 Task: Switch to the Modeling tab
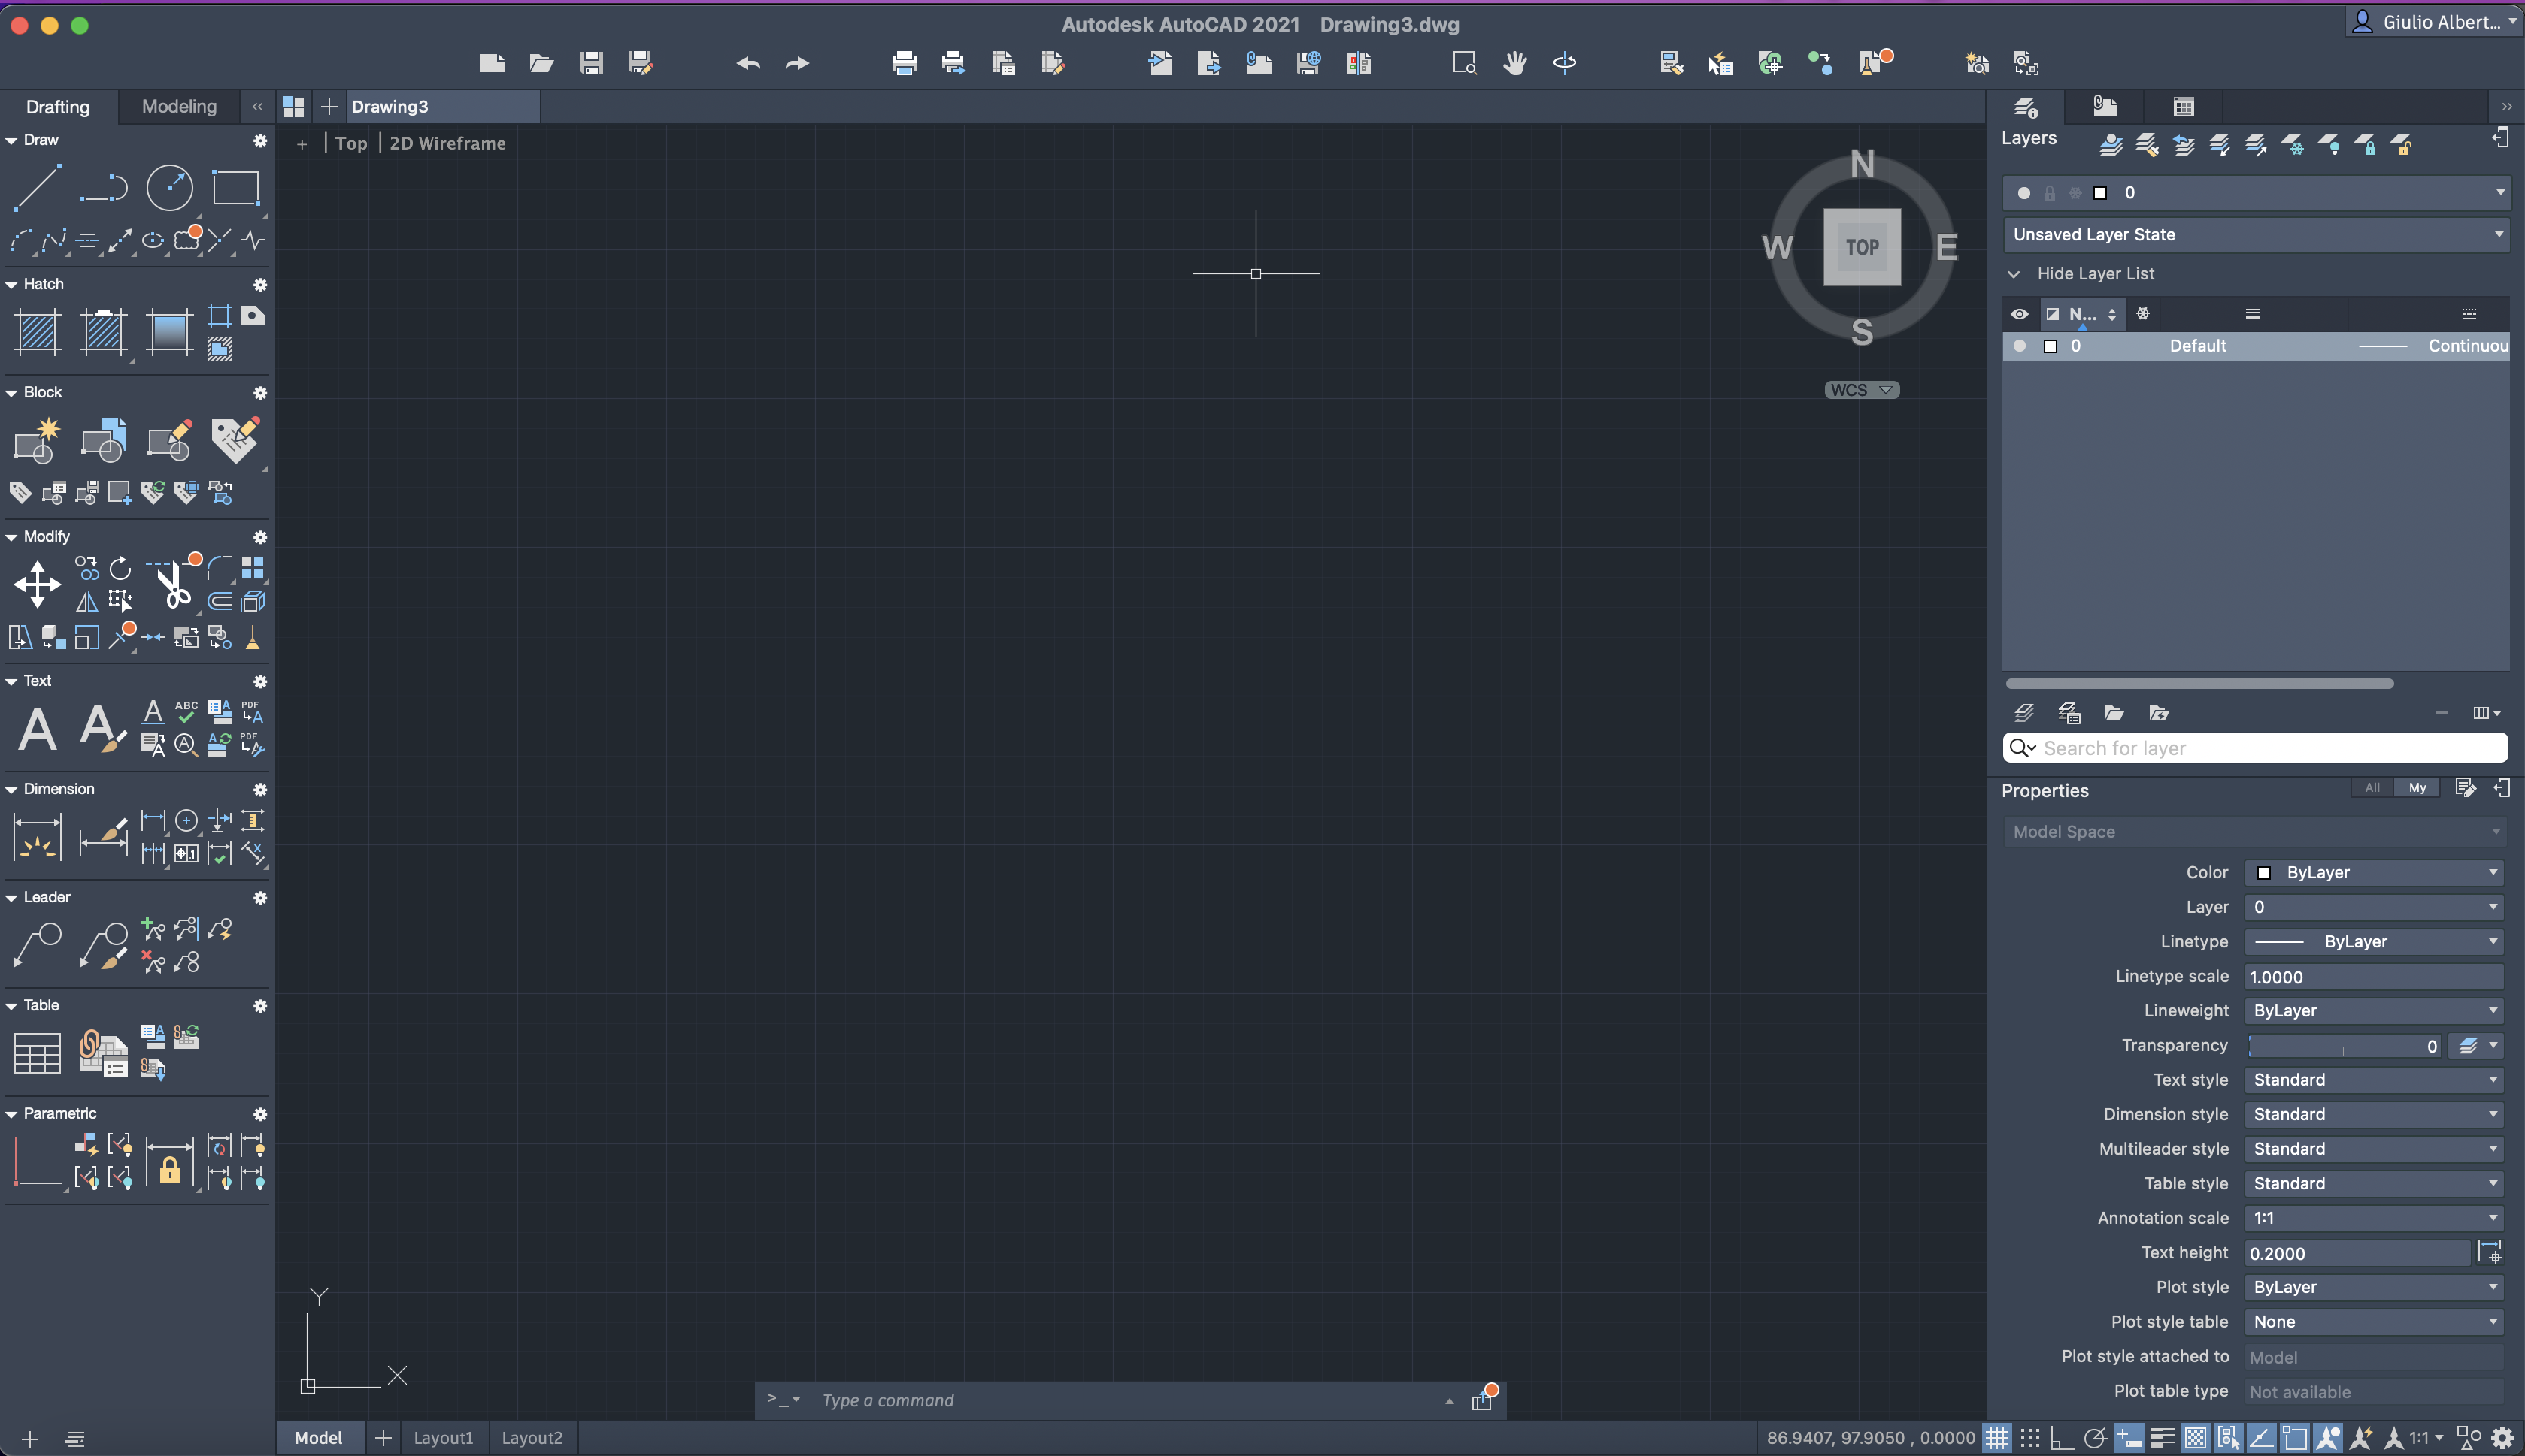(x=179, y=106)
